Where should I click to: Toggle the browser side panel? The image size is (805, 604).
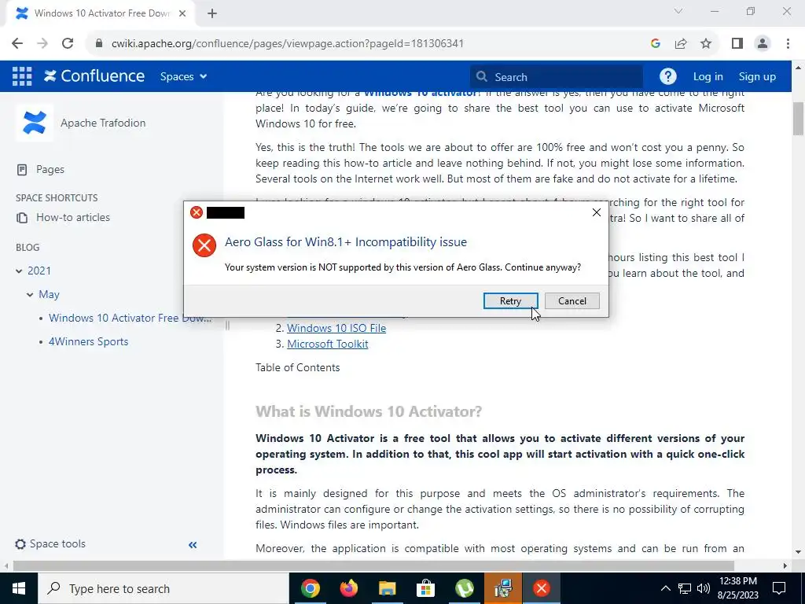click(x=737, y=43)
